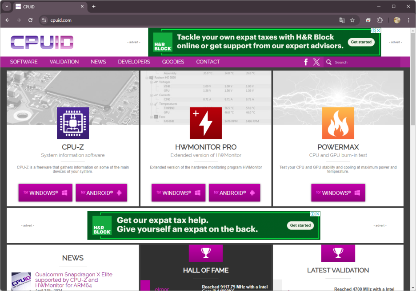
Task: Click 'CPU and GPU burn-in test' subtitle
Action: 338,155
